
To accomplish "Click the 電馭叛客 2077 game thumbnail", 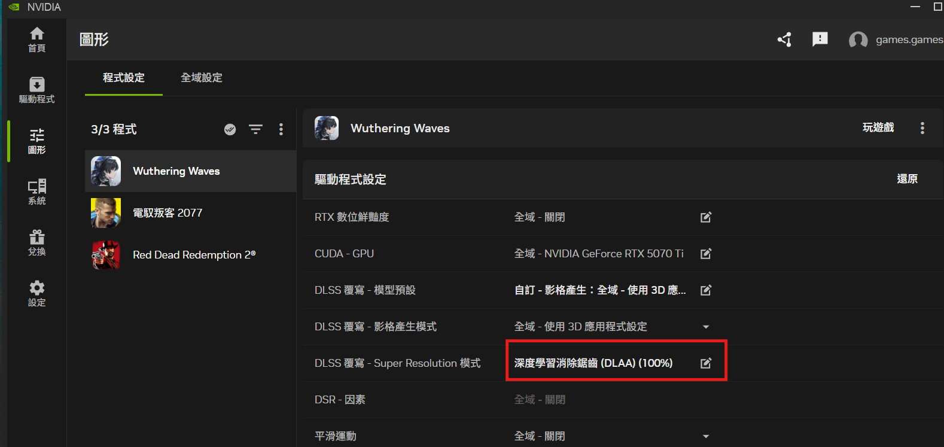I will (x=106, y=213).
